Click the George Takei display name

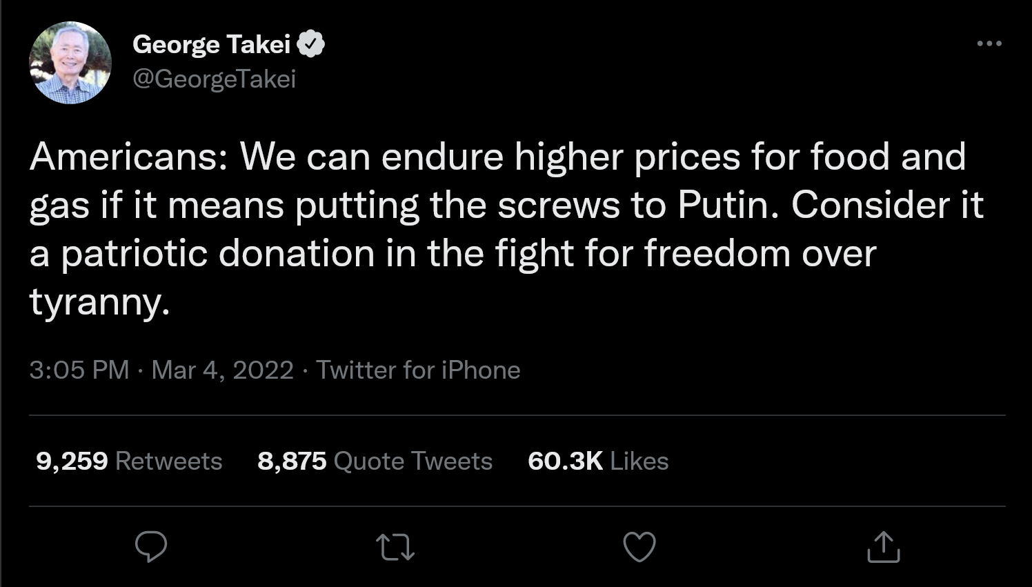(211, 44)
